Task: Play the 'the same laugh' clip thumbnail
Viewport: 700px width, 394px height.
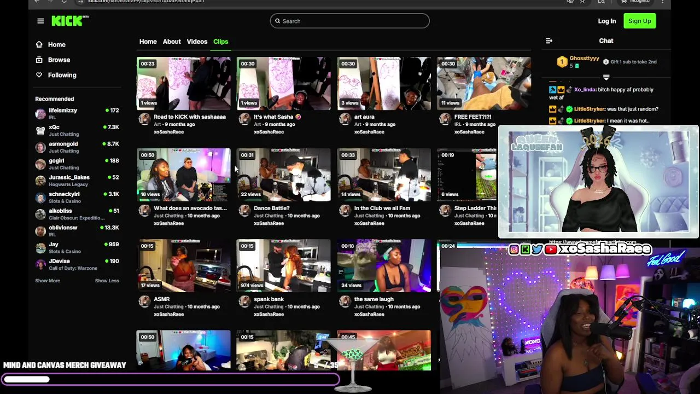Action: point(384,266)
